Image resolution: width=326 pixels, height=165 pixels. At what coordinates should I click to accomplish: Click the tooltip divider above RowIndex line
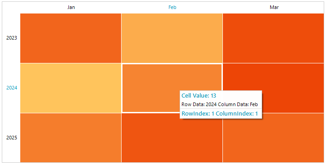coord(221,108)
